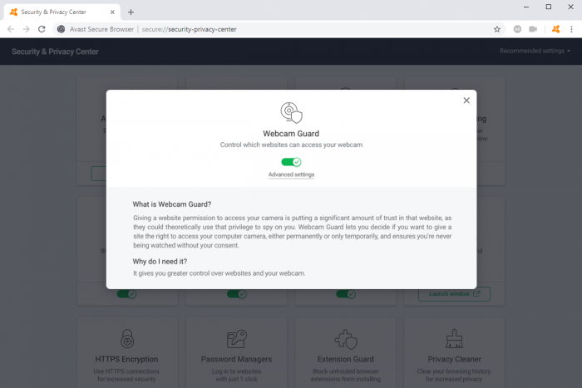Close the Webcam Guard dialog

click(466, 101)
